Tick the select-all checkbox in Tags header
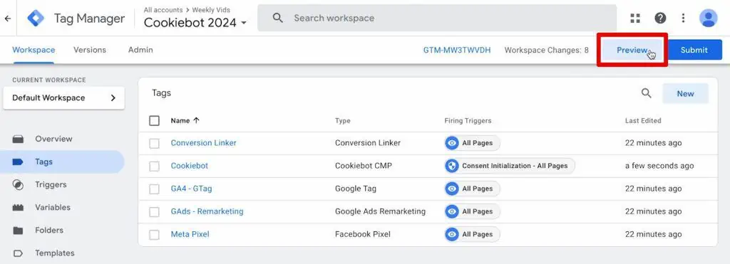The width and height of the screenshot is (730, 264). [x=154, y=121]
